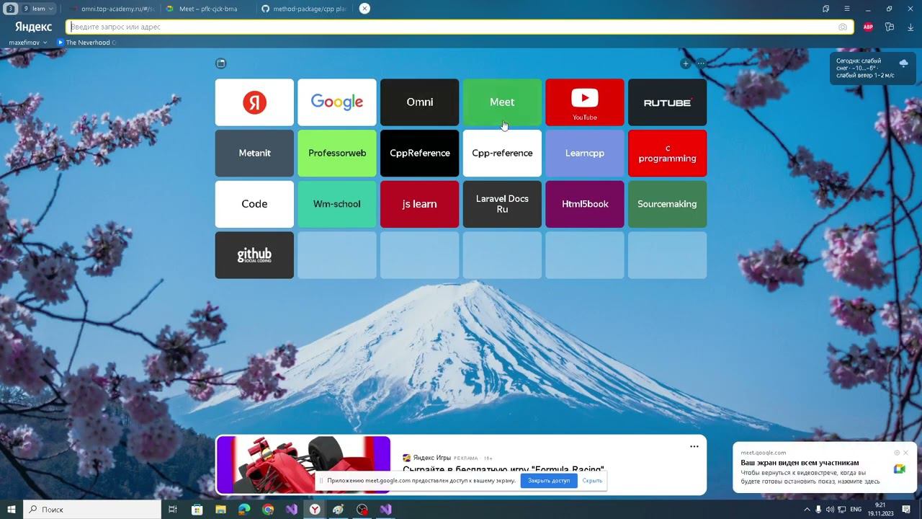Open the Metanit tile
The image size is (922, 519).
pyautogui.click(x=254, y=153)
